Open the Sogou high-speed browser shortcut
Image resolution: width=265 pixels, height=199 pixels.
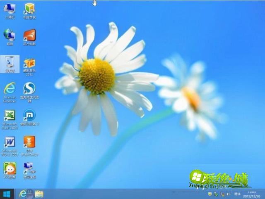coord(29,92)
